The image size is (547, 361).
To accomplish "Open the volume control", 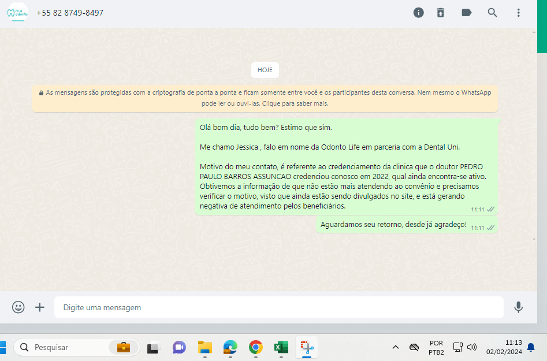I will [472, 347].
